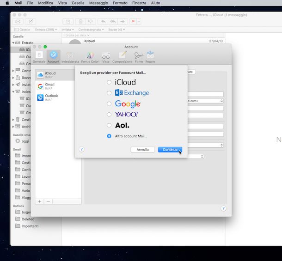Click the Archive toolbar icon
282x261 pixels.
68,22
